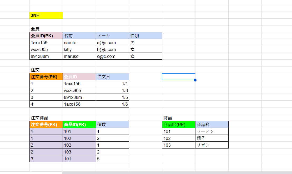292x174 pixels.
Task: Select the ラーメン product name cell
Action: (212, 131)
